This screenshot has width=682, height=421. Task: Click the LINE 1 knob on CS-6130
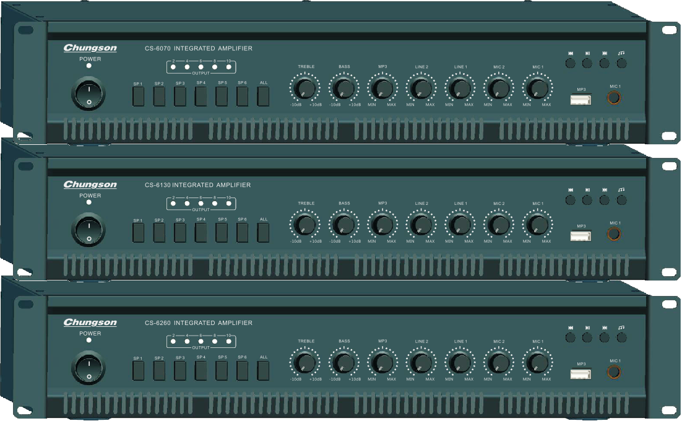(x=460, y=225)
